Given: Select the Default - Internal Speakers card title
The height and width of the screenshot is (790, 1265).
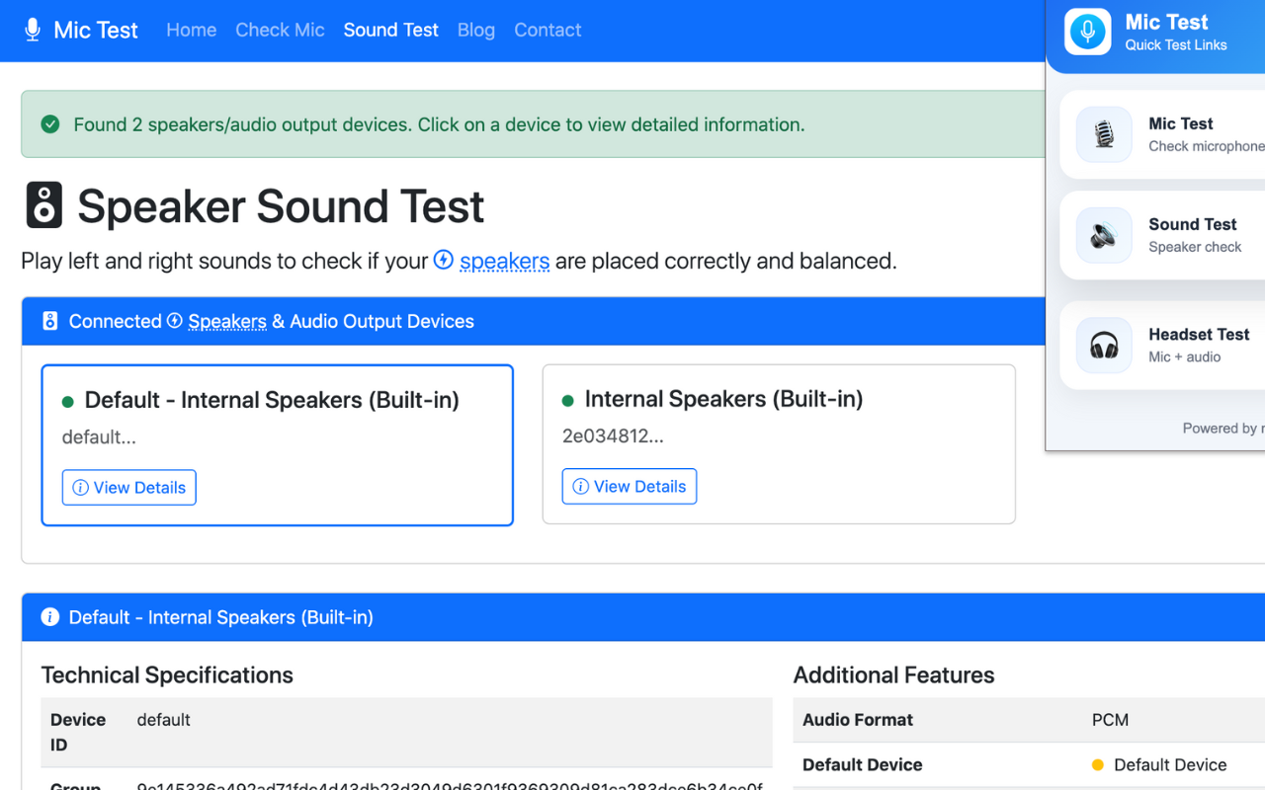Looking at the screenshot, I should [272, 400].
